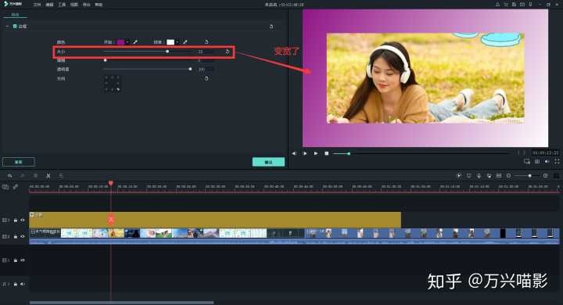The height and width of the screenshot is (305, 563).
Task: Record voiceover with microphone icon
Action: (479, 176)
